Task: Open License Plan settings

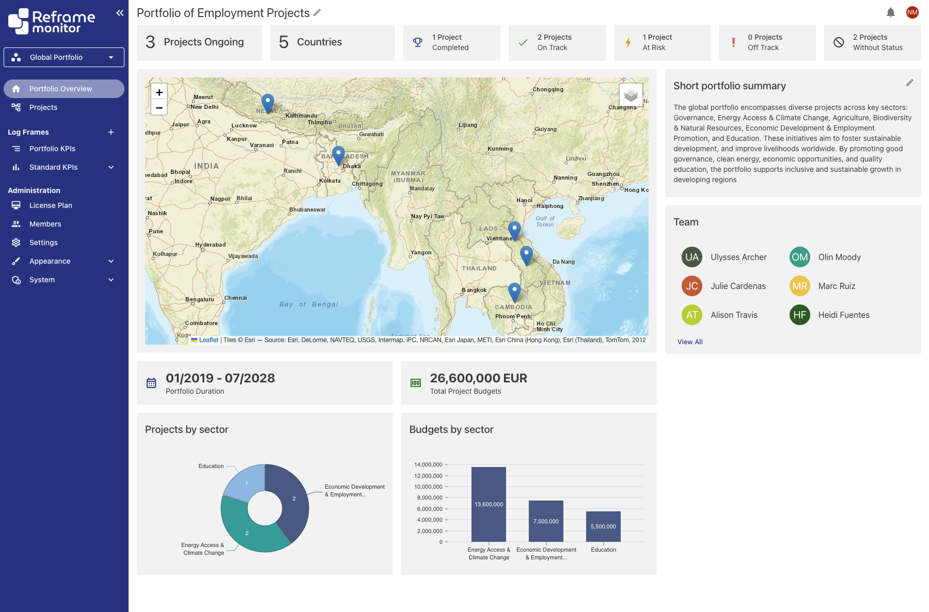Action: click(x=51, y=205)
